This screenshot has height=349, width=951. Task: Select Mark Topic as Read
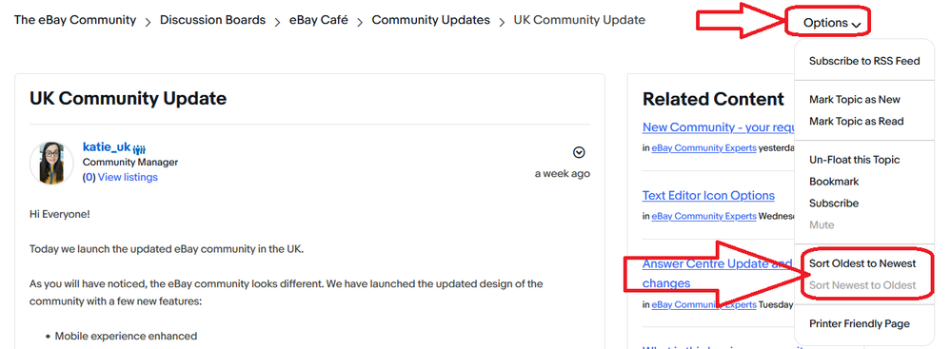(x=857, y=121)
